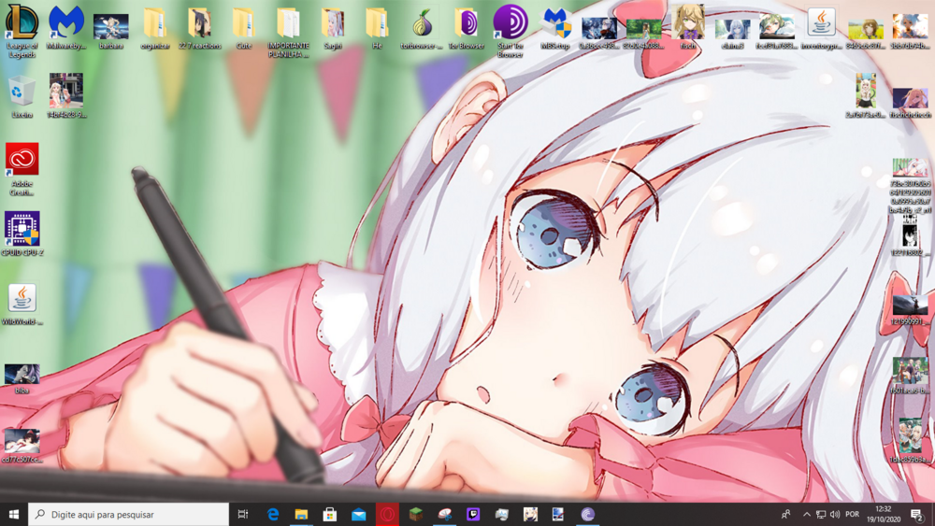
Task: Open the Tor Browser folder
Action: tap(466, 29)
